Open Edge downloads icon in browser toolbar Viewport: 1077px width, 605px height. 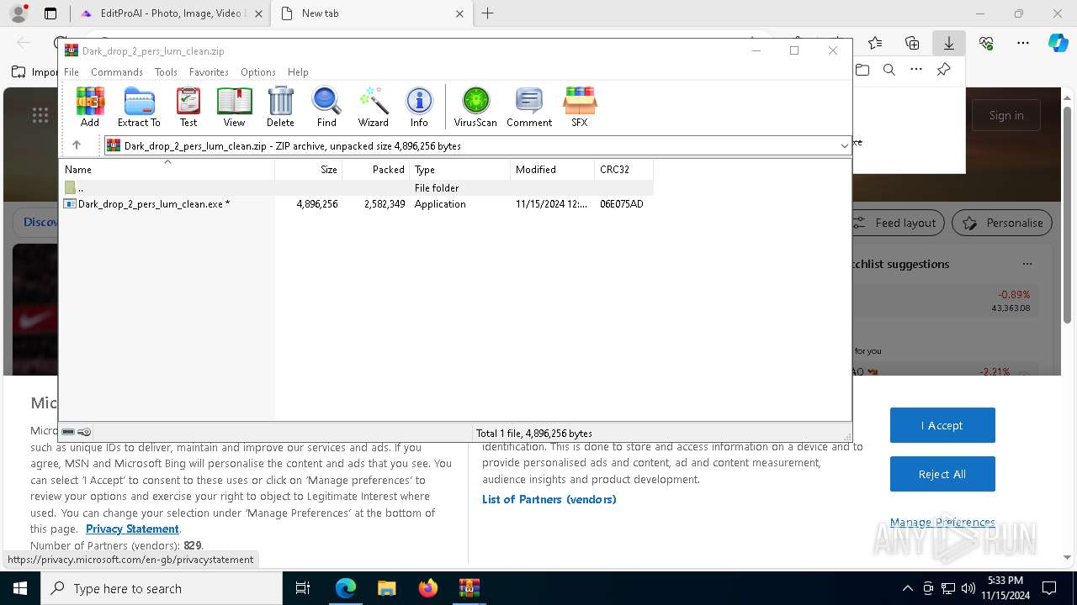tap(948, 43)
